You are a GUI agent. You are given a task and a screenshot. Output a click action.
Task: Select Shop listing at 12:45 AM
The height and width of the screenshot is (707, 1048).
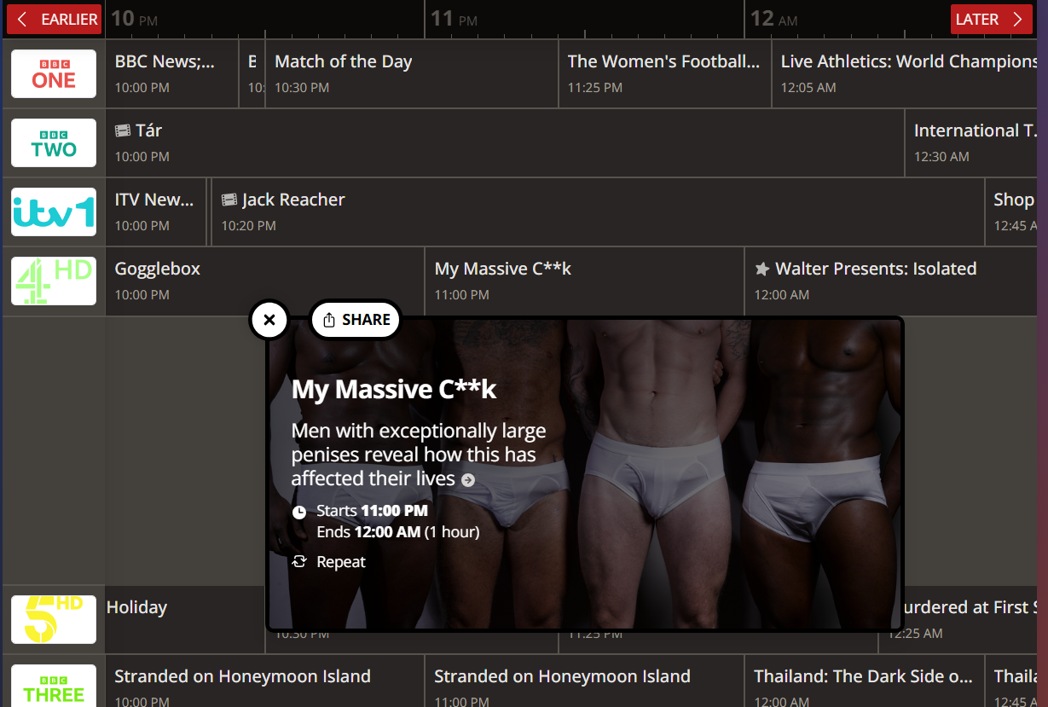1011,212
